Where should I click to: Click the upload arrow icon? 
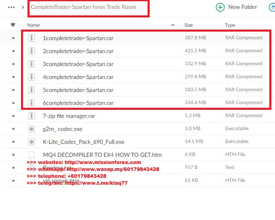click(272, 7)
